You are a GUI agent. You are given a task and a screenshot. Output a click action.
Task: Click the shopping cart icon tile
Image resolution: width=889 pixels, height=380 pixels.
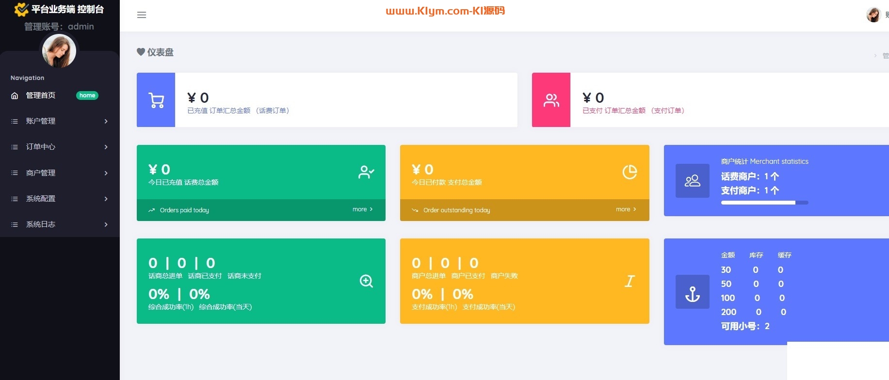[x=156, y=100]
